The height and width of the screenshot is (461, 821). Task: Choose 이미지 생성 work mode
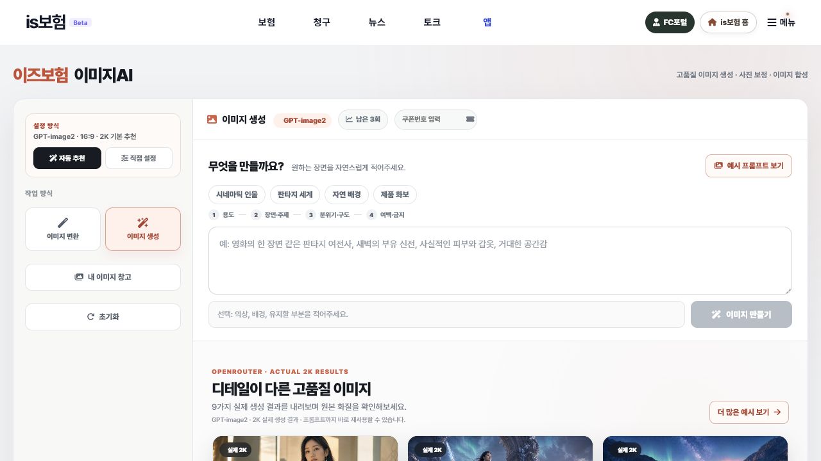[143, 229]
